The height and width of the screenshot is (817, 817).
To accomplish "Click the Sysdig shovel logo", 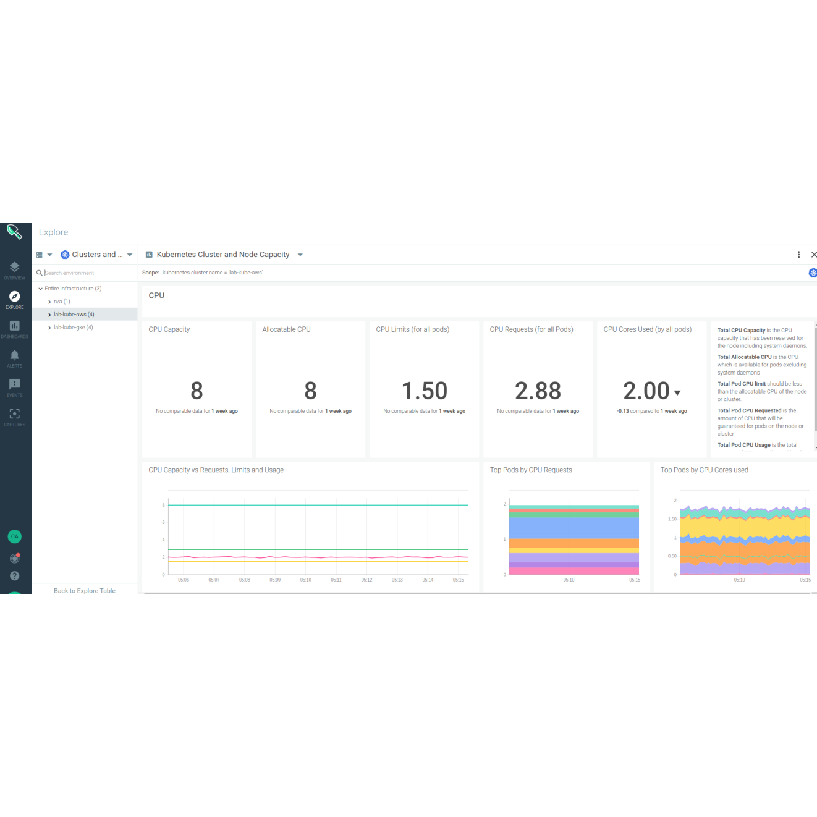I will pos(14,232).
